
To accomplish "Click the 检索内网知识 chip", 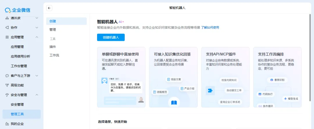I will (229, 80).
